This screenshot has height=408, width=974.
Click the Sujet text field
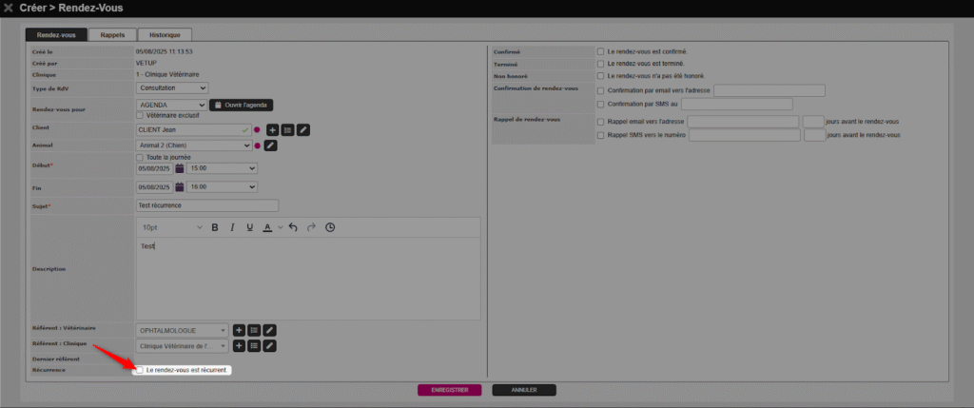207,205
